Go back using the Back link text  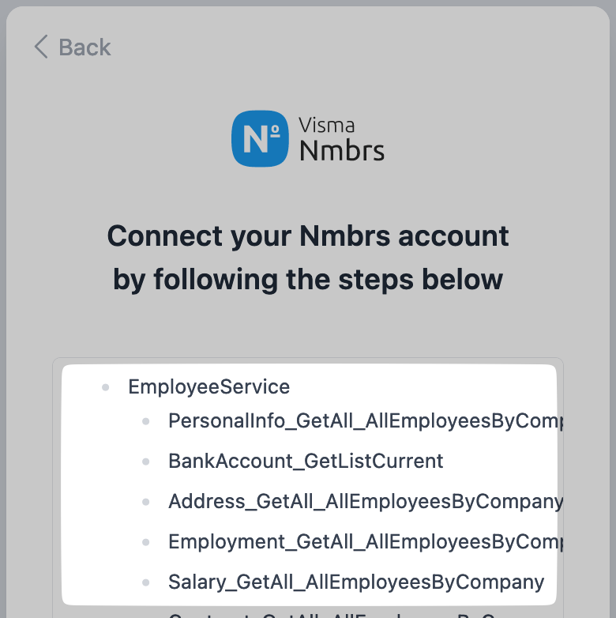click(x=85, y=47)
